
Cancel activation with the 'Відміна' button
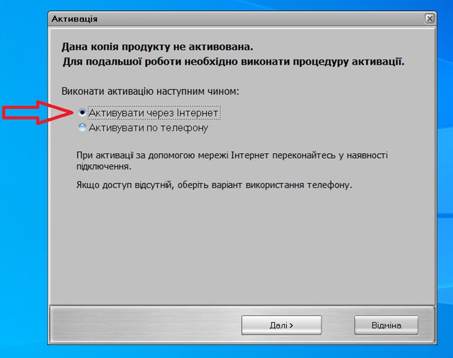click(387, 325)
